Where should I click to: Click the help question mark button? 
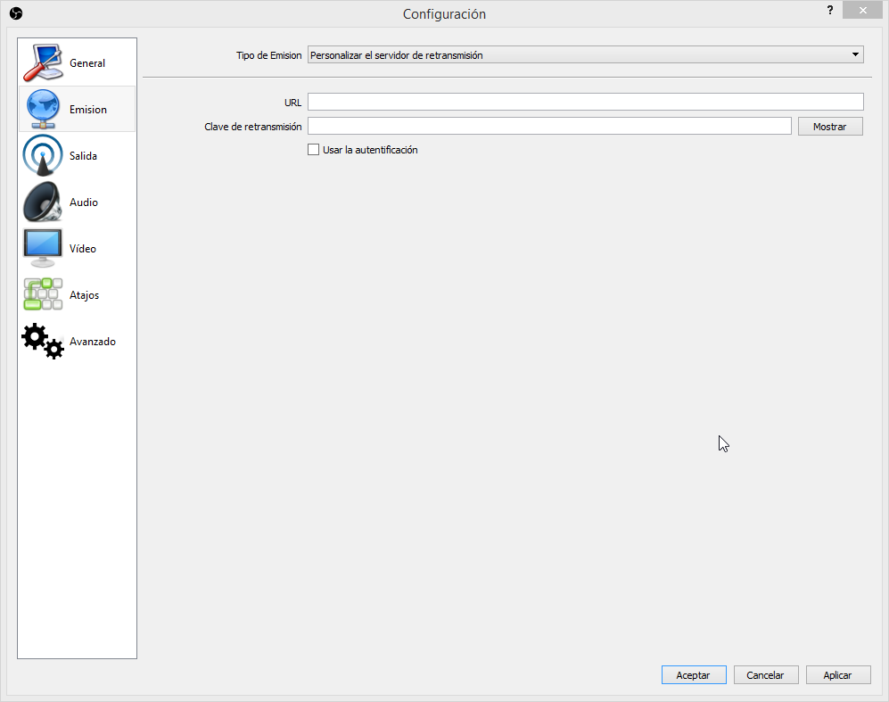pos(830,10)
